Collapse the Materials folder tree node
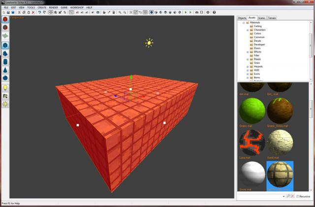315x207 pixels. pos(244,22)
